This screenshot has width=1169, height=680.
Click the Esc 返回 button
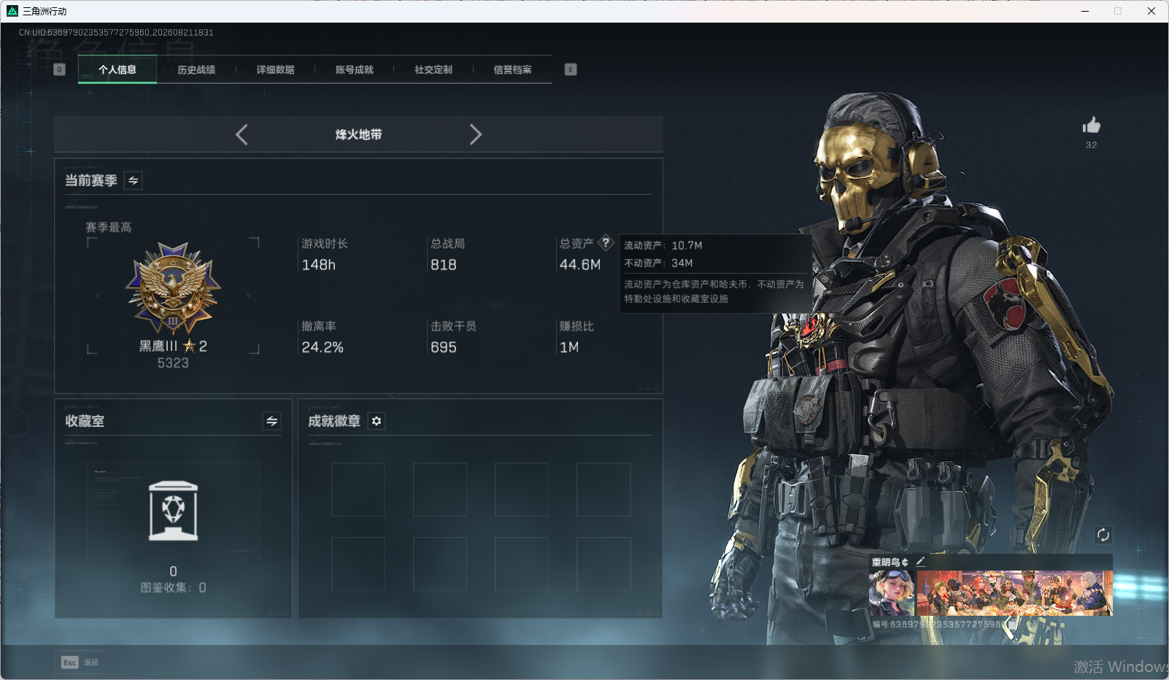[x=80, y=662]
